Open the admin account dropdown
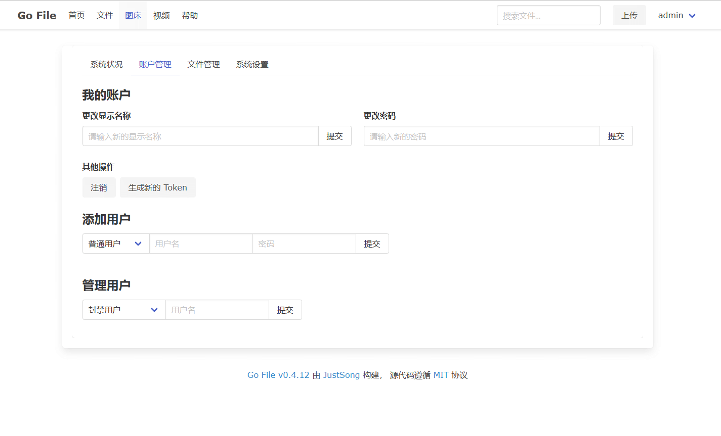 pyautogui.click(x=676, y=15)
